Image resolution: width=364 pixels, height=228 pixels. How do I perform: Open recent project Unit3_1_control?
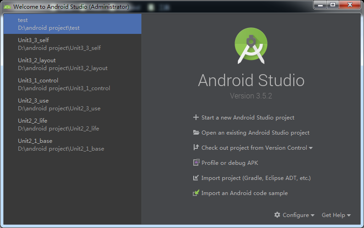coord(73,84)
